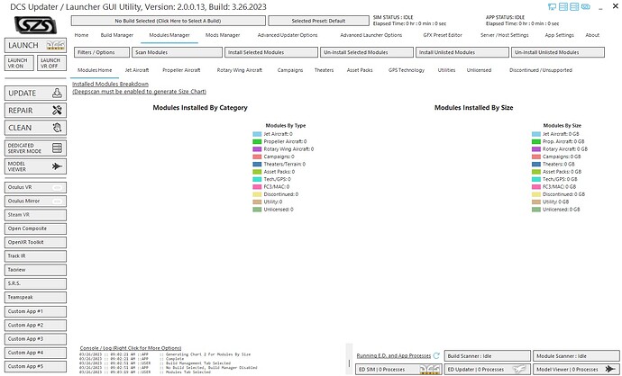The height and width of the screenshot is (376, 622).
Task: Click the UPDATE download icon
Action: coord(57,93)
